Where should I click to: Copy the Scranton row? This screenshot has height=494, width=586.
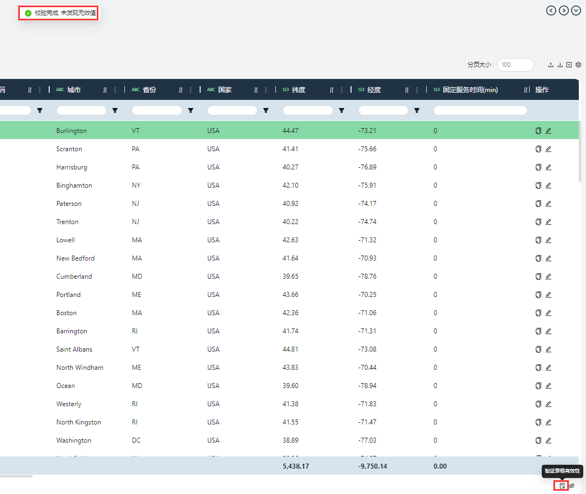[x=538, y=149]
